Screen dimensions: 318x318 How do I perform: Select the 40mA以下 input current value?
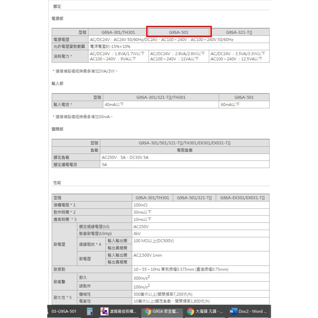tap(114, 105)
